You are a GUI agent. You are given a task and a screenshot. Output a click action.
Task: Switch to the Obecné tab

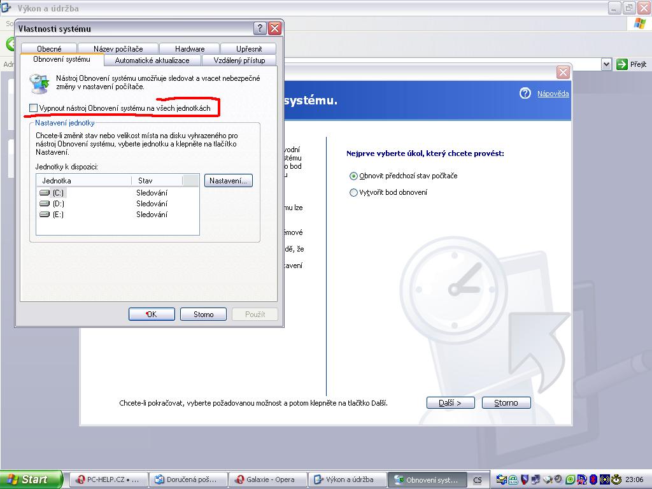coord(49,48)
